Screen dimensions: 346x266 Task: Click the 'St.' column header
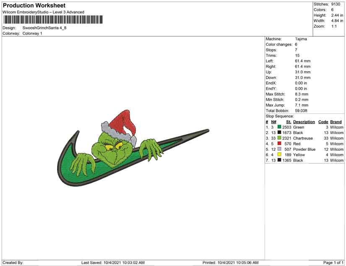point(289,122)
